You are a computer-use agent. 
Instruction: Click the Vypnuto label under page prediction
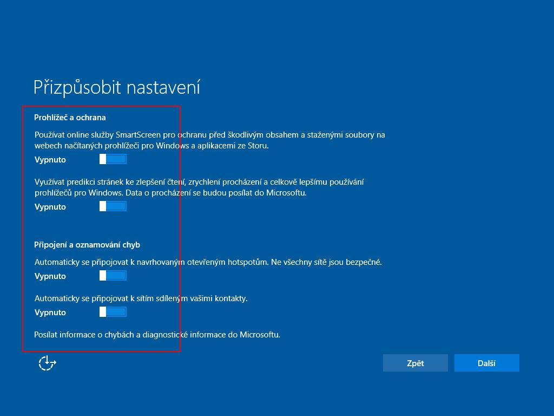click(50, 207)
